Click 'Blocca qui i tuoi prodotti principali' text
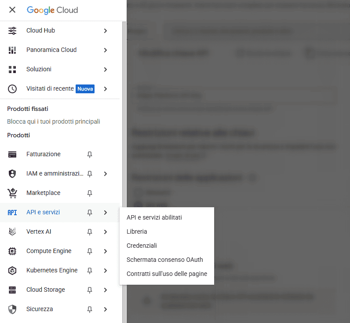Viewport: 350px width, 323px height. [54, 121]
